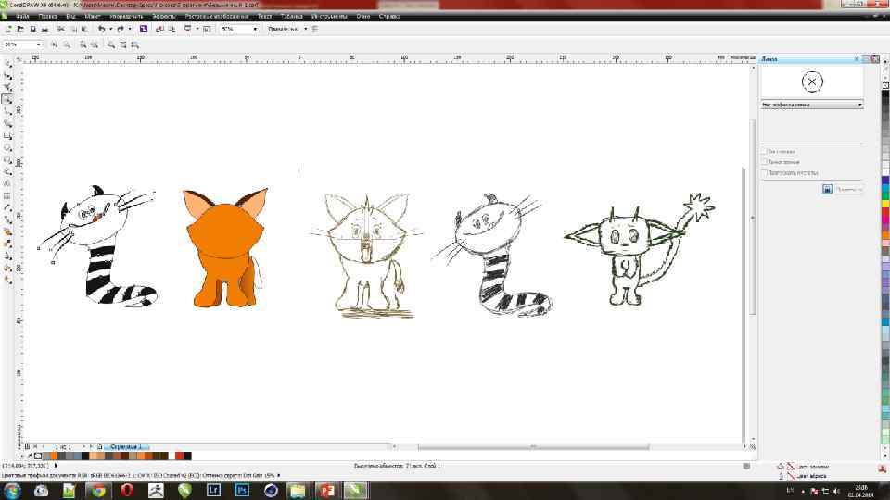Open PowerPoint from the taskbar
Screen dimensions: 890x500
coord(327,491)
